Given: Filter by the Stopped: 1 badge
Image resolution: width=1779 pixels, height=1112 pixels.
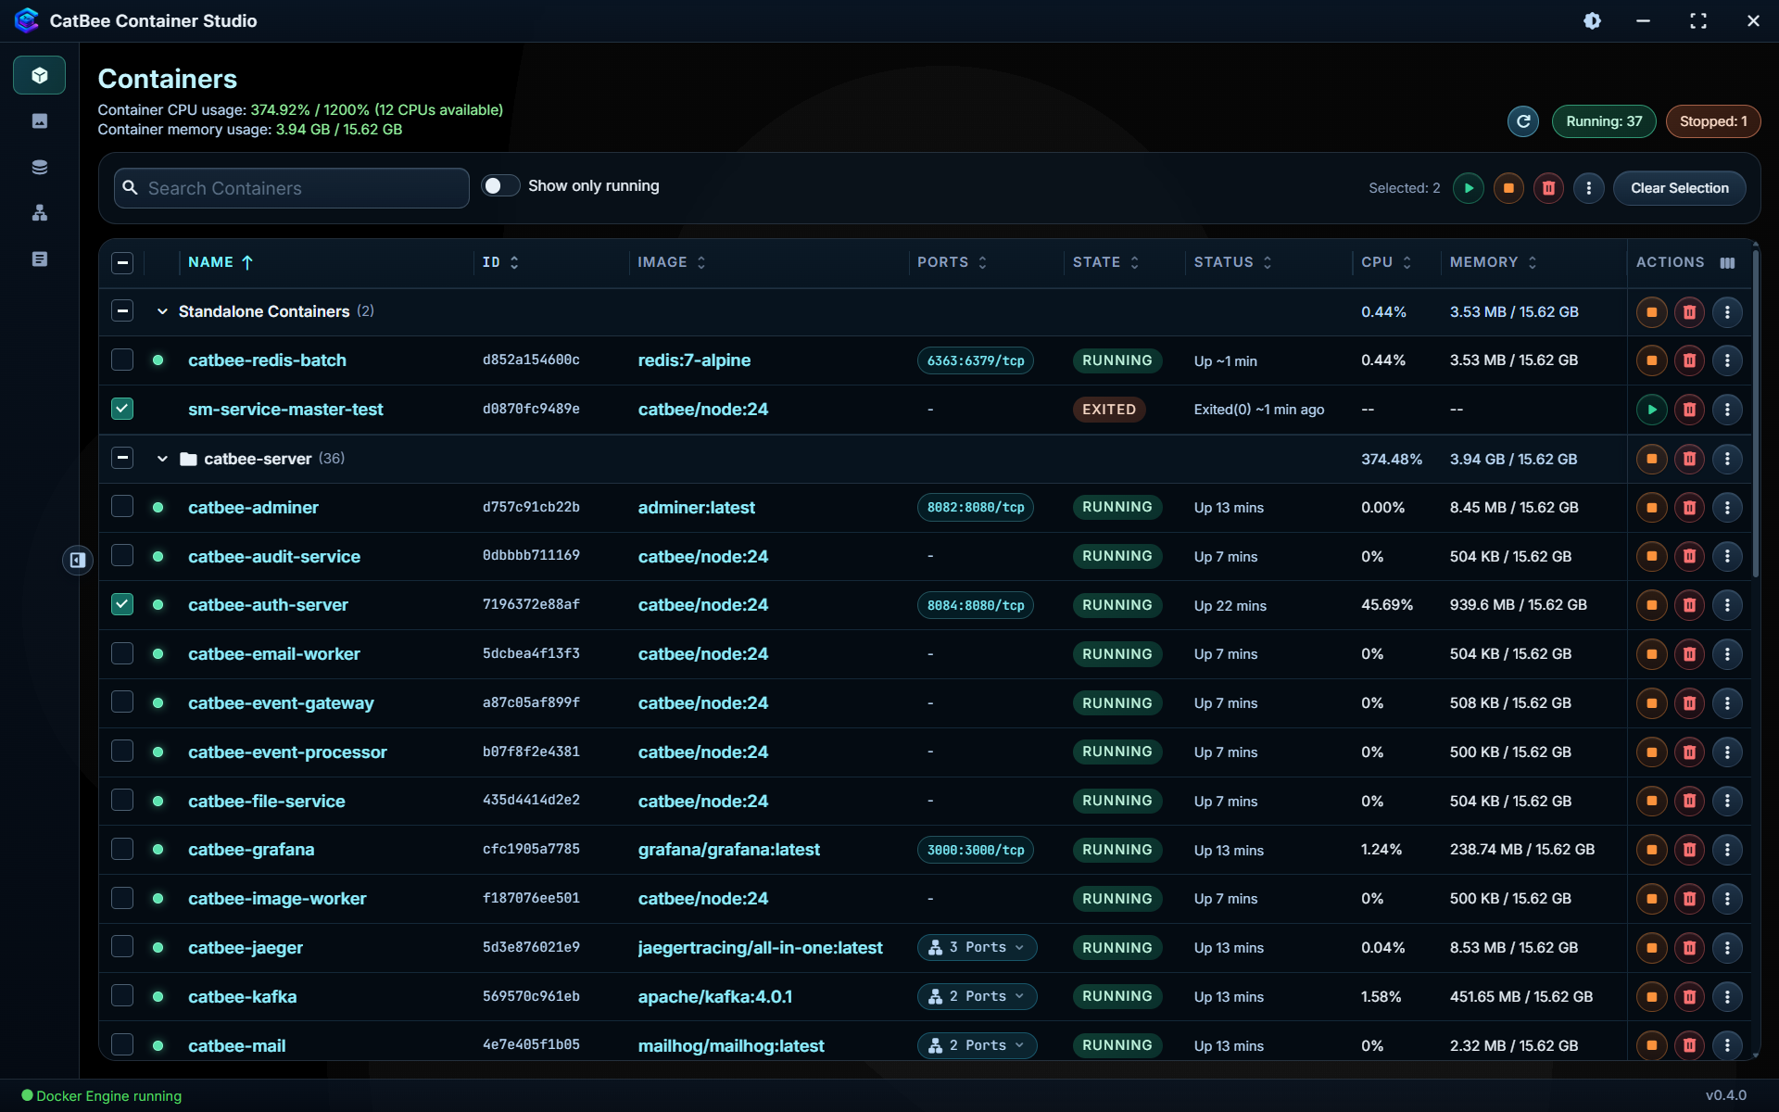Looking at the screenshot, I should point(1713,121).
